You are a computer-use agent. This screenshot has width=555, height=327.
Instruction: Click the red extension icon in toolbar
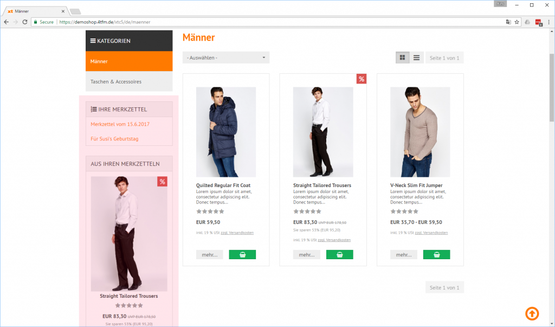pyautogui.click(x=538, y=22)
